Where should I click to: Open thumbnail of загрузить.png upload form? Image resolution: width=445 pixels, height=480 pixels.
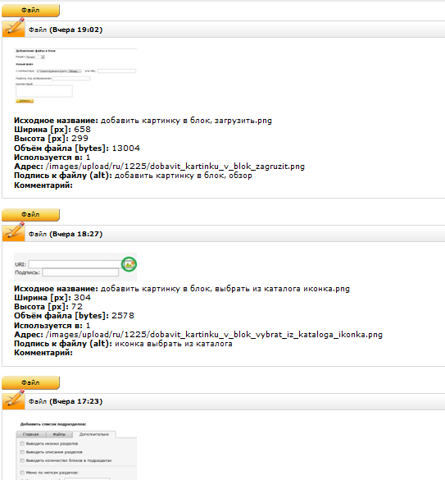click(75, 75)
